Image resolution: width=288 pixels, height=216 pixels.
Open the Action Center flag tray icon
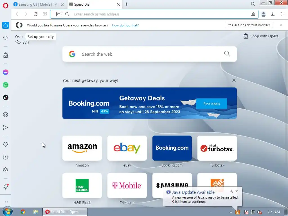(246, 212)
